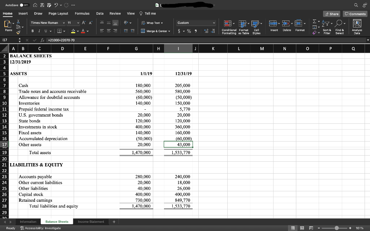Click the Orientation angled text icon
Screen dimensions: 370x231
pyautogui.click(x=126, y=23)
